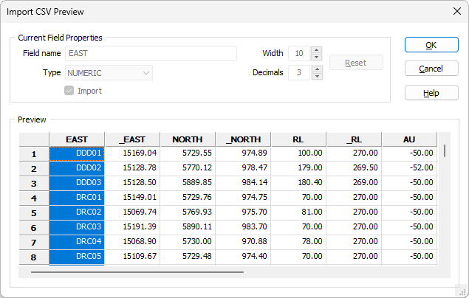469x298 pixels.
Task: Click the OK button
Action: [x=431, y=45]
